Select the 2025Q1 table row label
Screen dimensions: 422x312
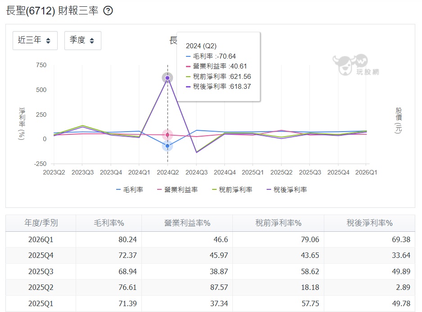[x=41, y=303]
